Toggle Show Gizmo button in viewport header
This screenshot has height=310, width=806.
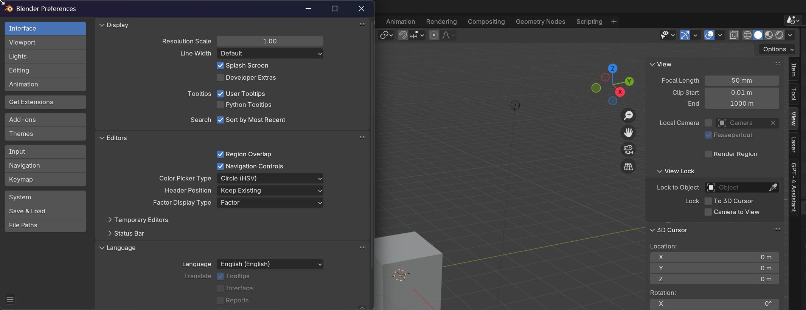tap(685, 35)
